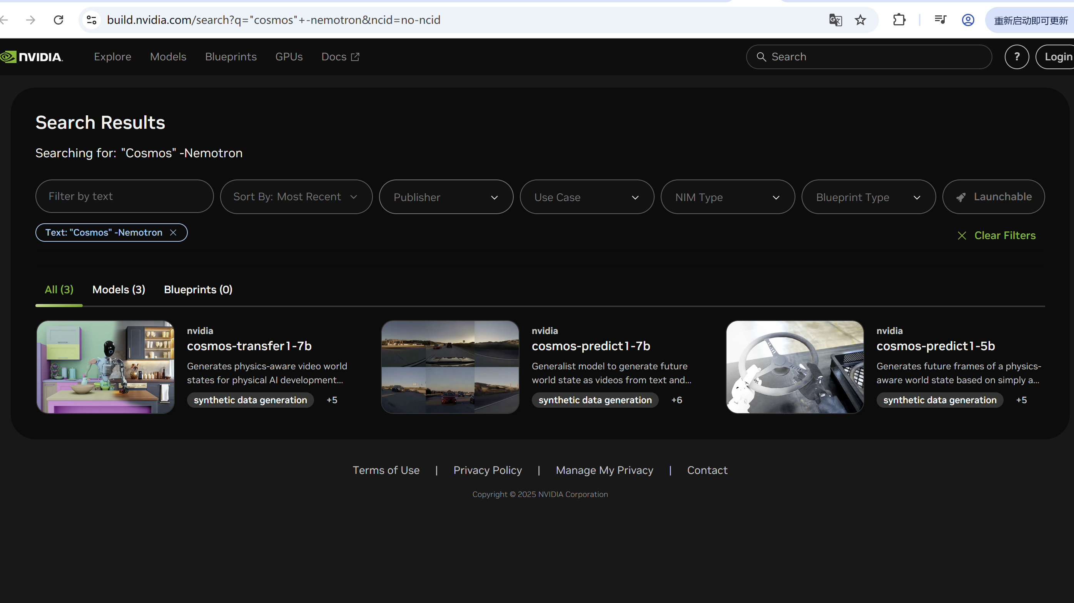
Task: Open the Privacy Policy link
Action: 488,470
